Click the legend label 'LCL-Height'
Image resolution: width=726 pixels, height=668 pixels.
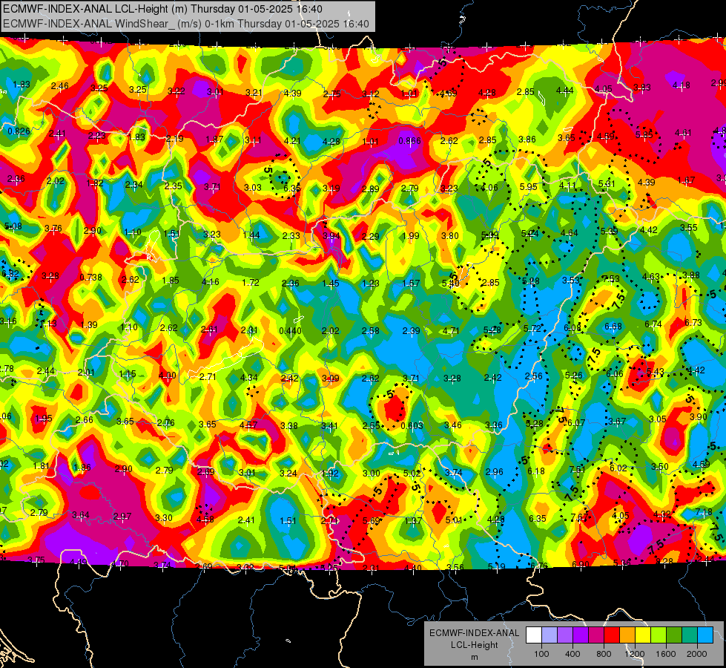(474, 645)
